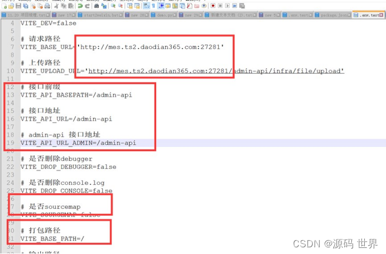Click the '# 请求路径' comment line
This screenshot has height=254, width=386.
pyautogui.click(x=41, y=39)
